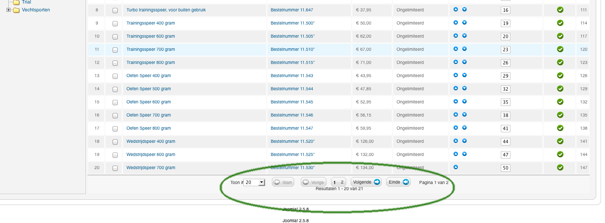The width and height of the screenshot is (605, 223).
Task: Click product ID 147 cell
Action: (584, 168)
